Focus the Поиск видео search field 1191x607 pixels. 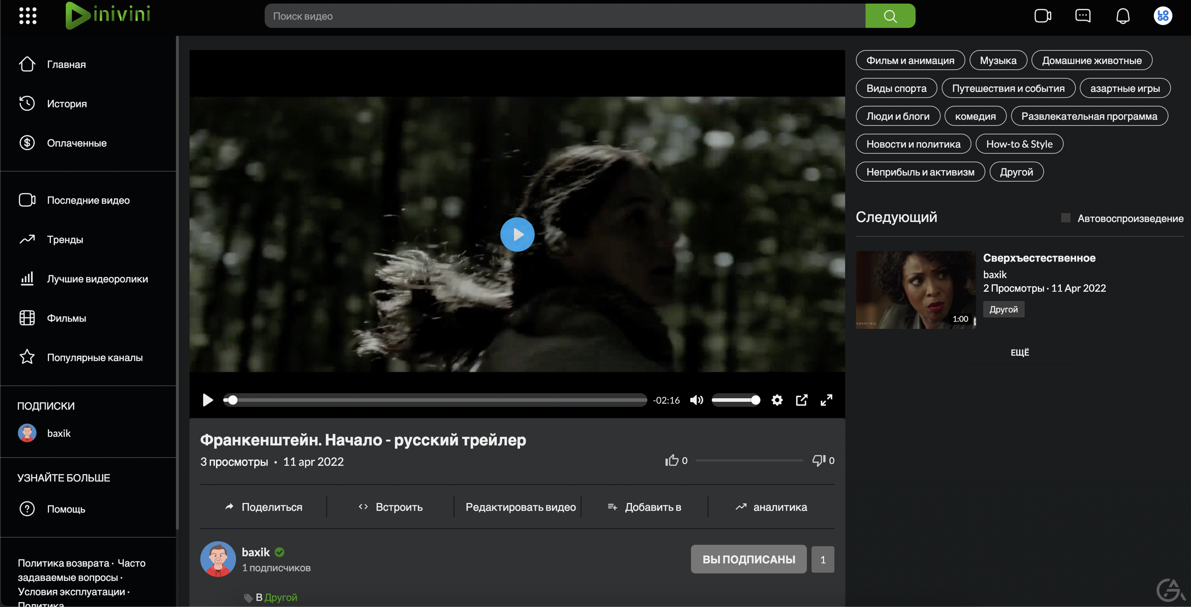[x=565, y=16]
